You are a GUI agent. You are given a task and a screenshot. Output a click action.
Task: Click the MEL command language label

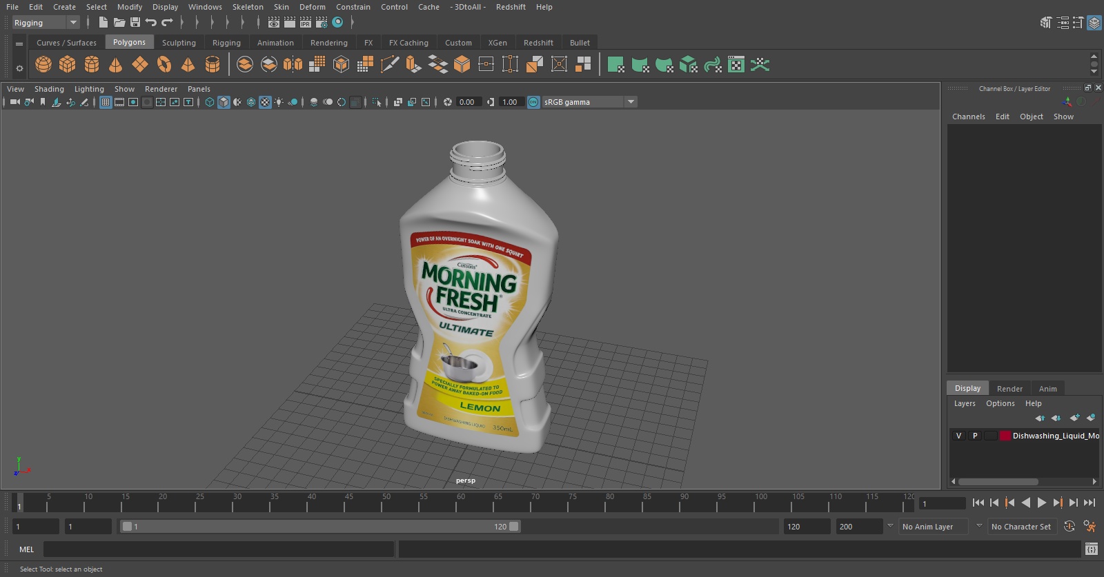point(26,549)
